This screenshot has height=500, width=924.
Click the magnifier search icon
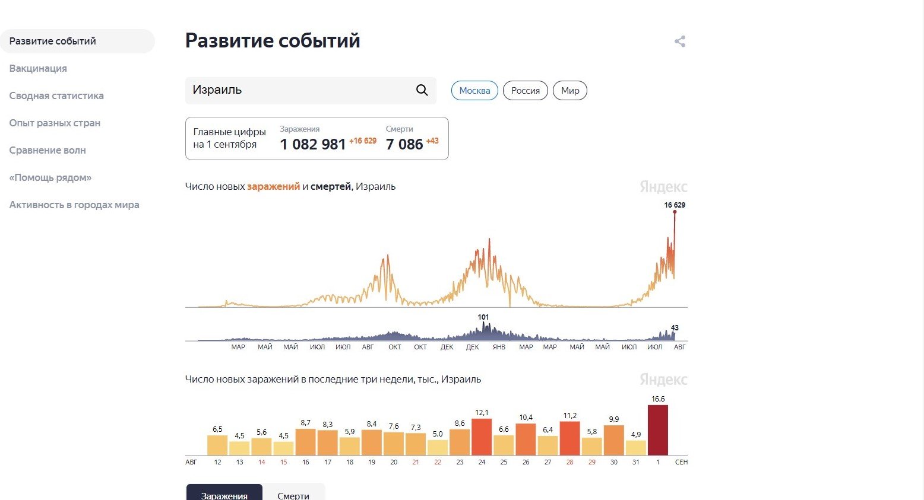(x=422, y=90)
